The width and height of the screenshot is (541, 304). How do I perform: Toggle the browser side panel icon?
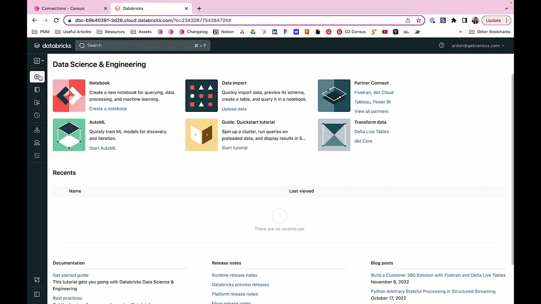(464, 20)
